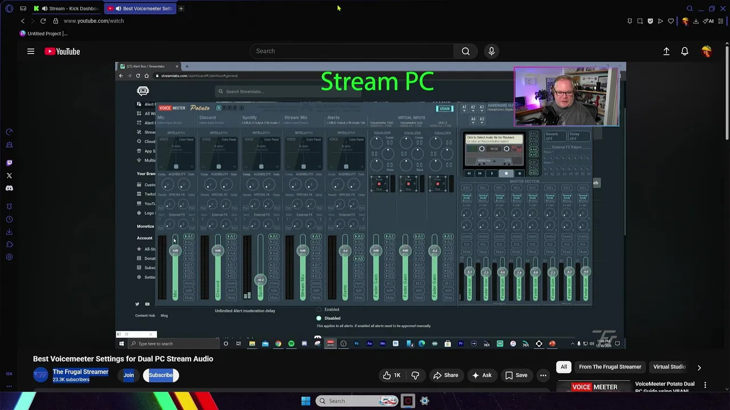730x410 pixels.
Task: Dislike the video with thumbs down
Action: click(415, 375)
